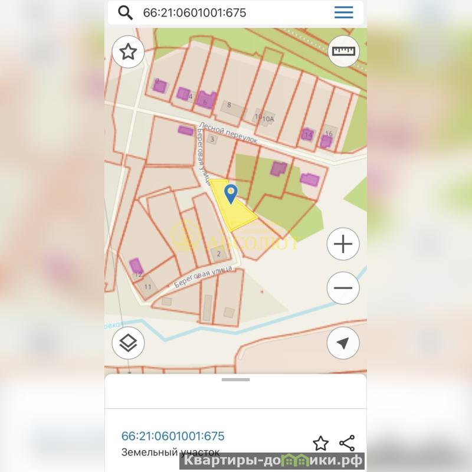
Task: Center map on my location arrow
Action: pos(343,343)
